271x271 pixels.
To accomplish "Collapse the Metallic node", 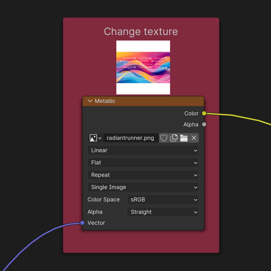I will (x=90, y=101).
